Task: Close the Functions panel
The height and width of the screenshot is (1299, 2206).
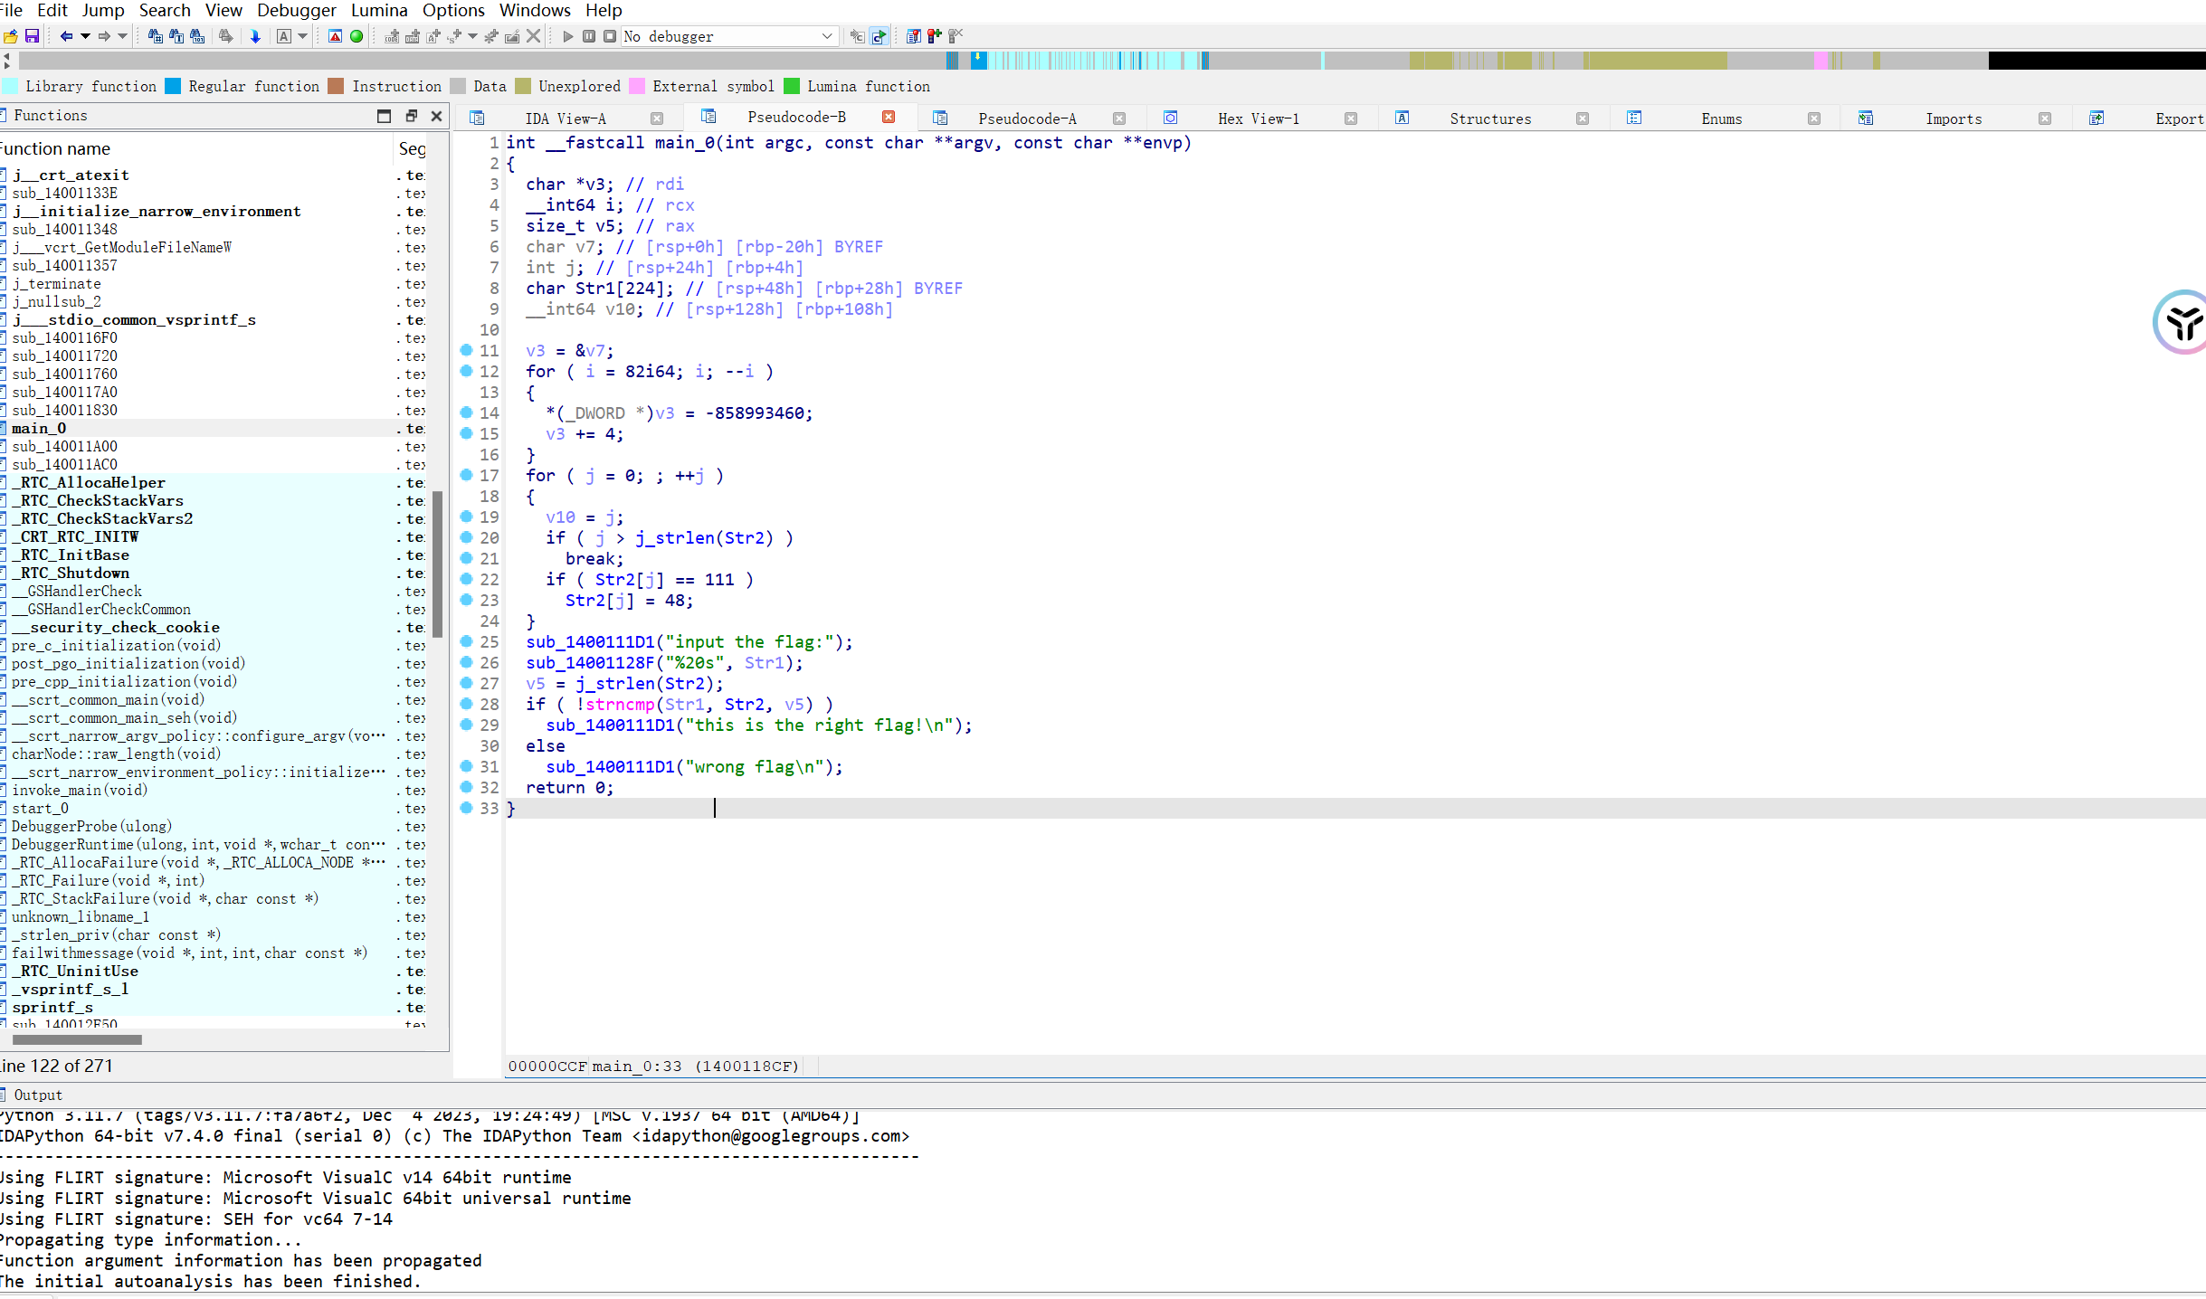Action: pos(436,116)
